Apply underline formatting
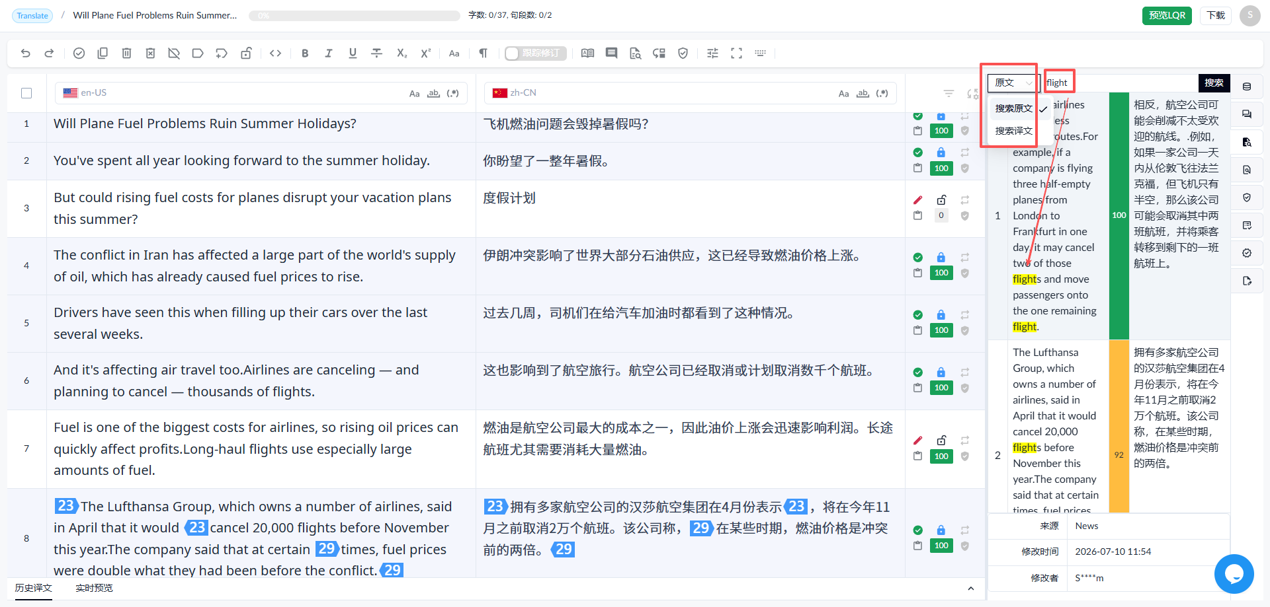1270x607 pixels. pos(353,54)
